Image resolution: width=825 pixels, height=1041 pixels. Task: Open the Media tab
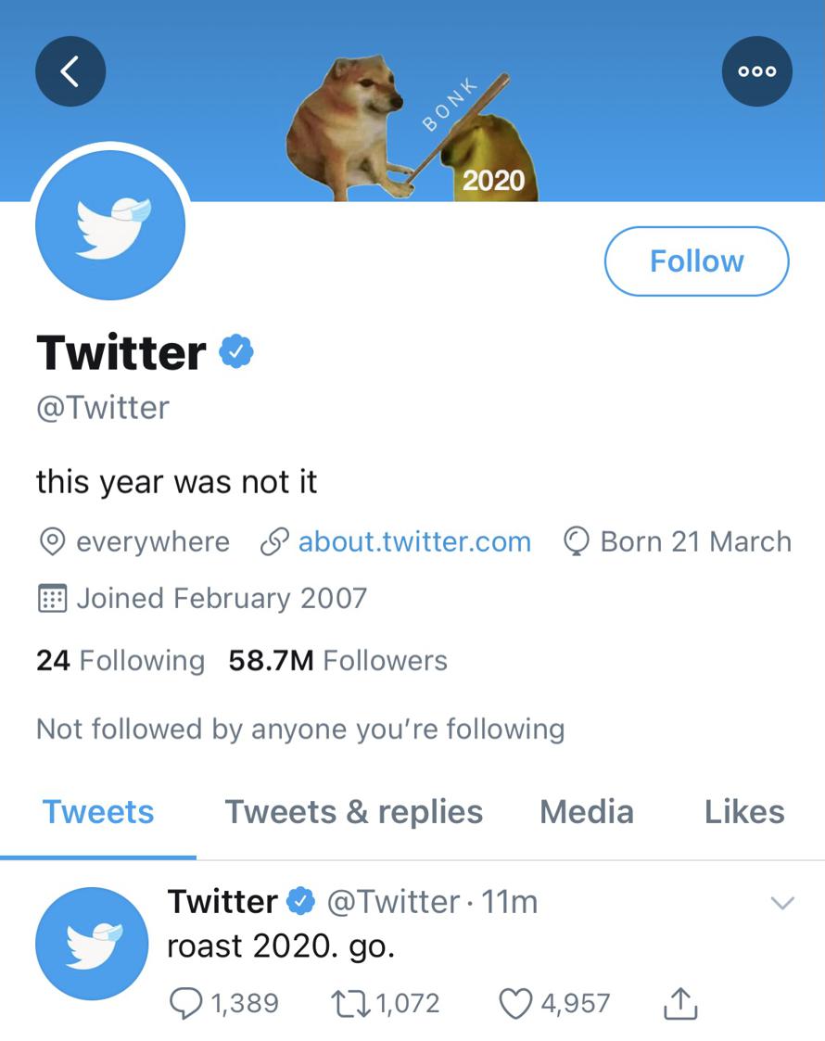tap(587, 812)
